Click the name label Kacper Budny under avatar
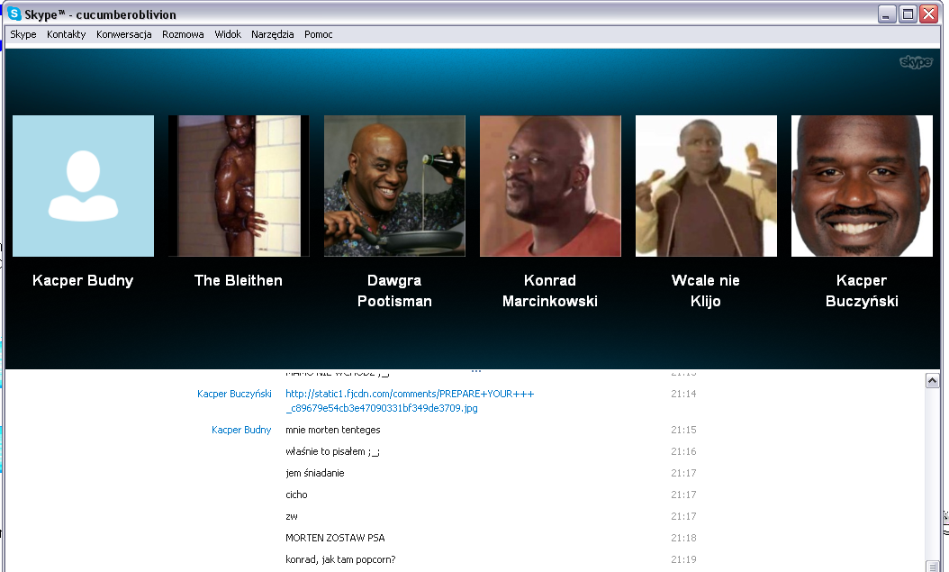Image resolution: width=949 pixels, height=572 pixels. pos(83,281)
